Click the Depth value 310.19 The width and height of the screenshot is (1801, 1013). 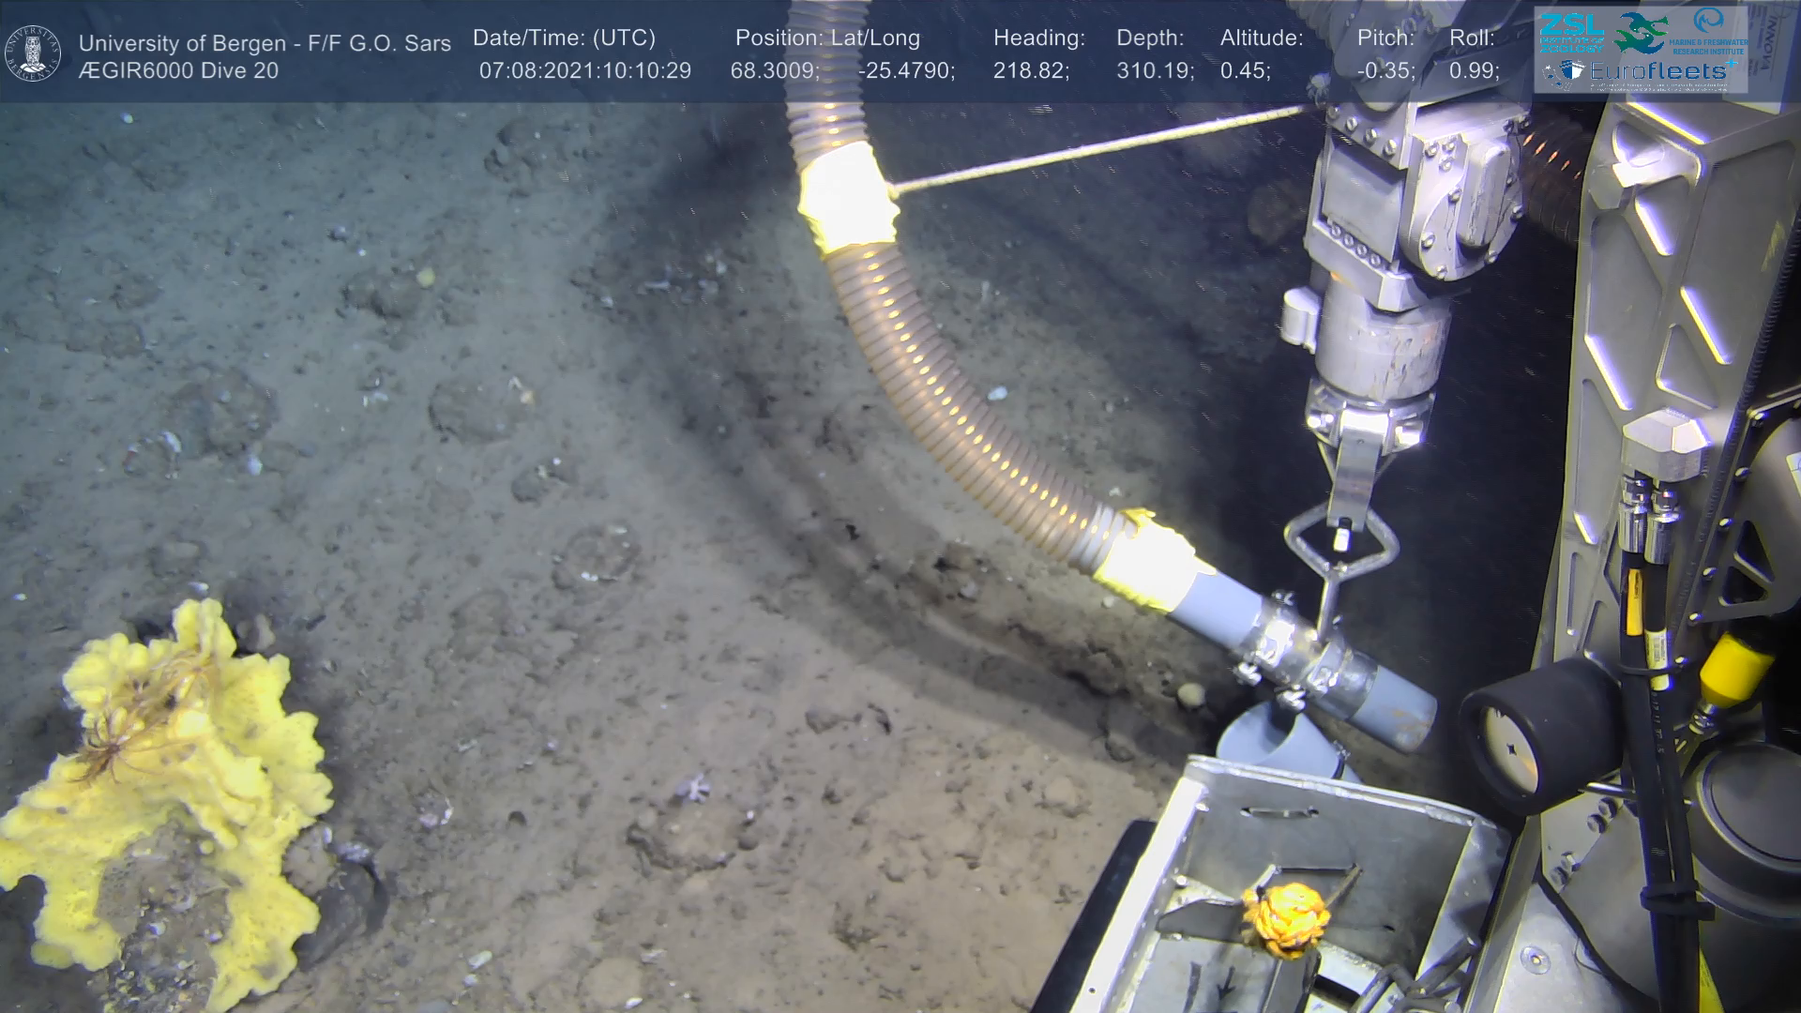pyautogui.click(x=1155, y=70)
